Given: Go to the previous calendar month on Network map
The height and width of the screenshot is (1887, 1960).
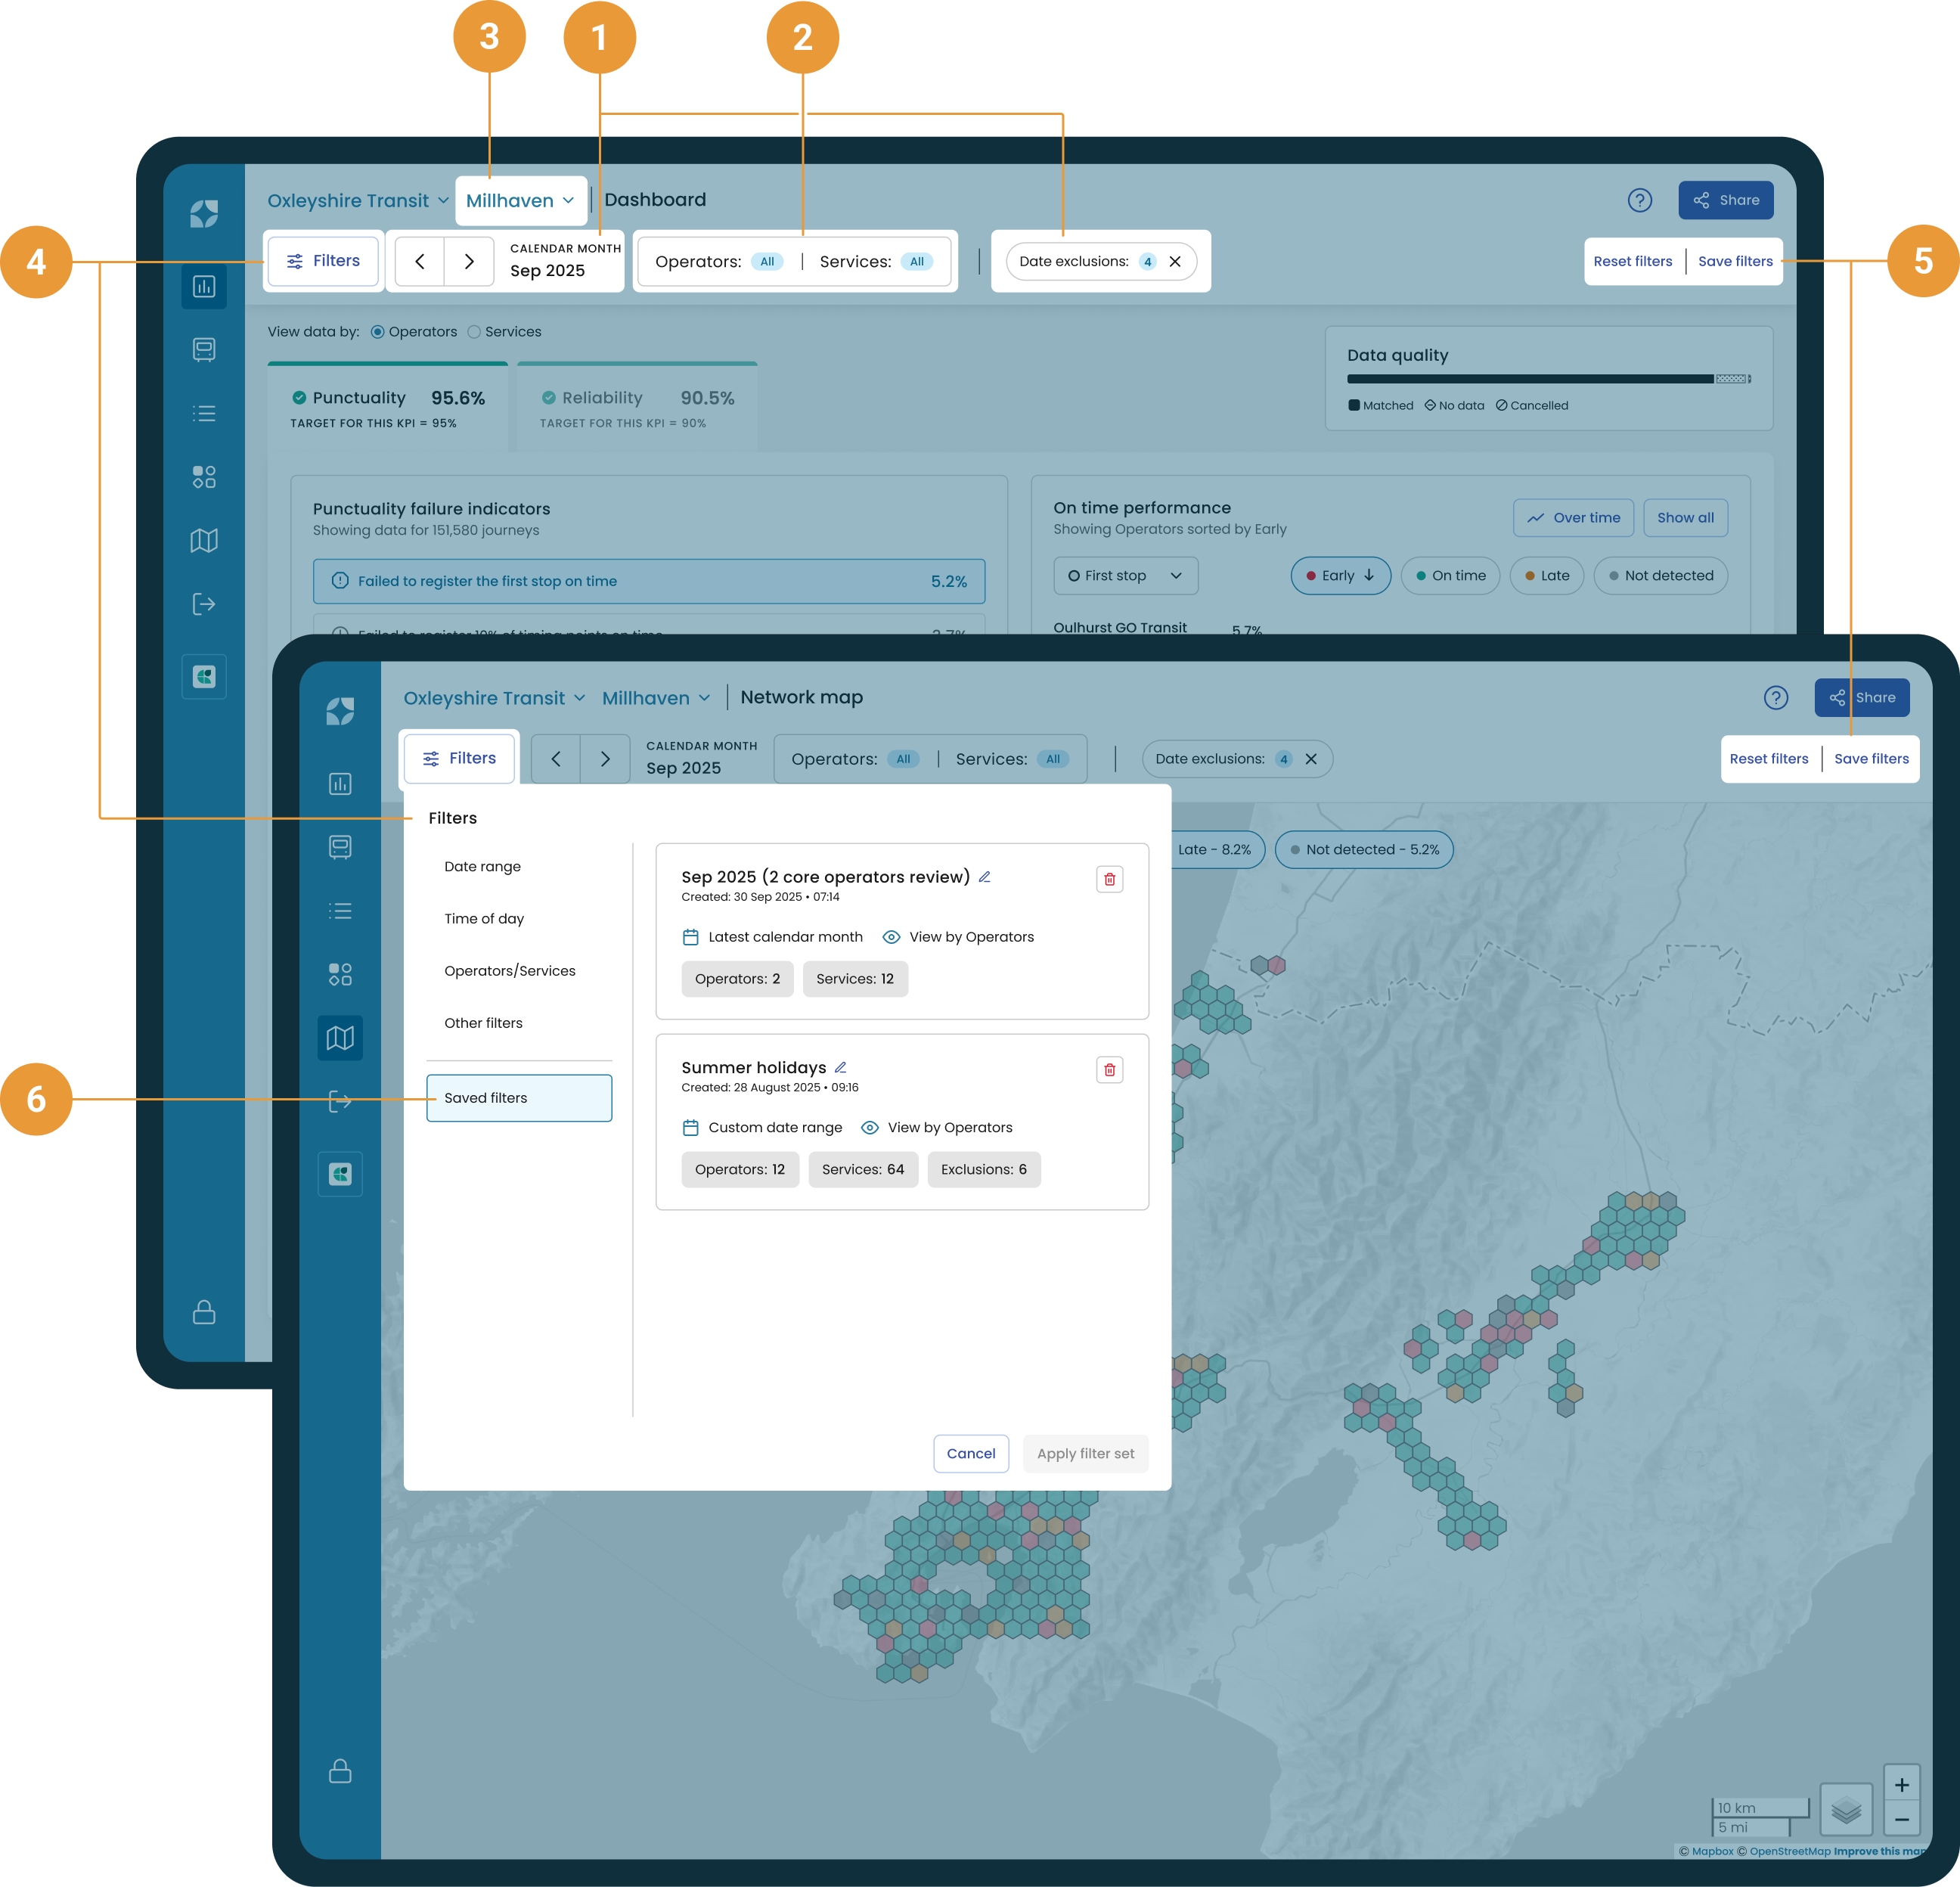Looking at the screenshot, I should click(x=556, y=759).
